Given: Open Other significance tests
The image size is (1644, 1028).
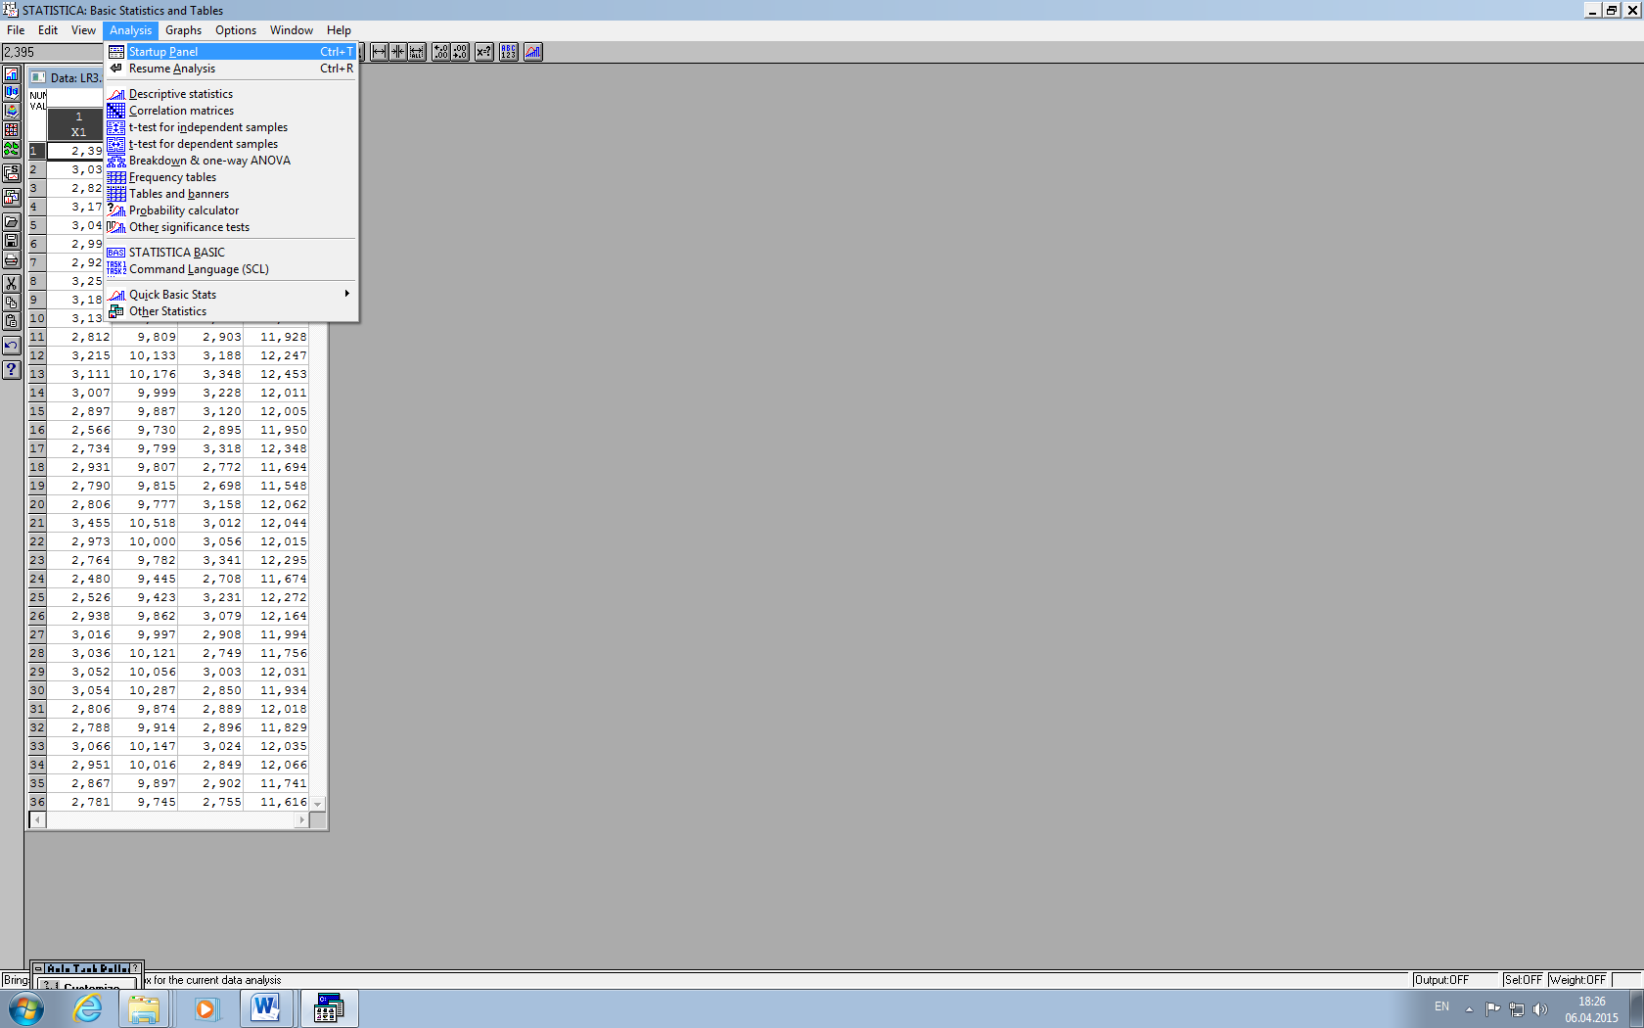Looking at the screenshot, I should [x=231, y=227].
